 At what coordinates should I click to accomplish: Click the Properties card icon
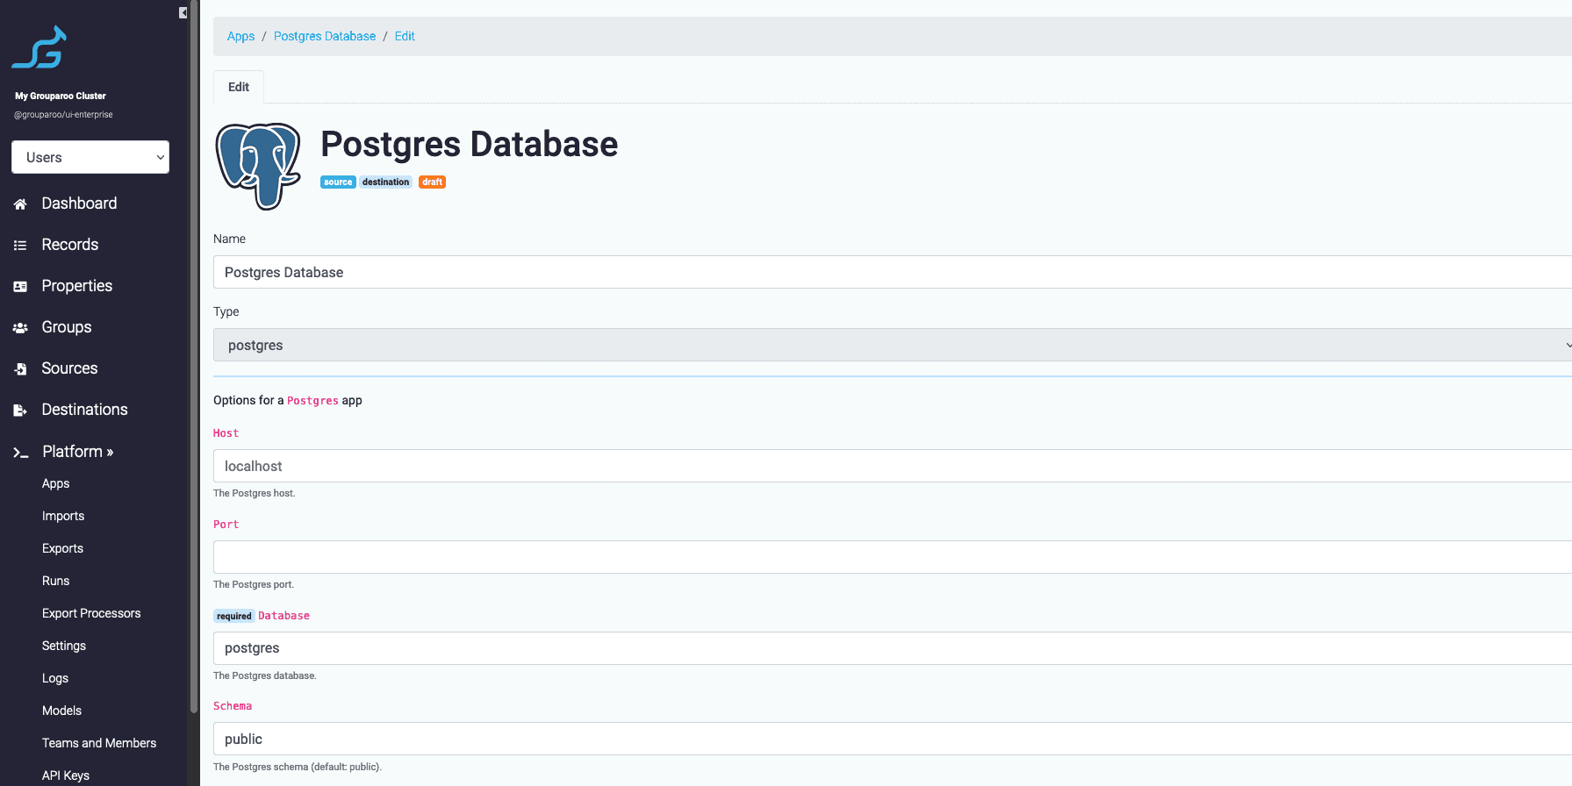tap(20, 286)
